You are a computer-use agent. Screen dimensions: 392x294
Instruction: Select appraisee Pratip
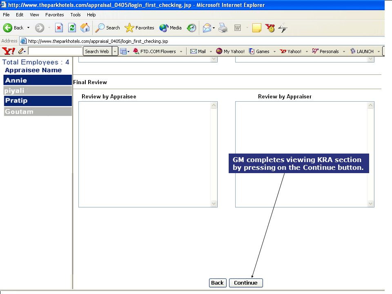pos(38,100)
